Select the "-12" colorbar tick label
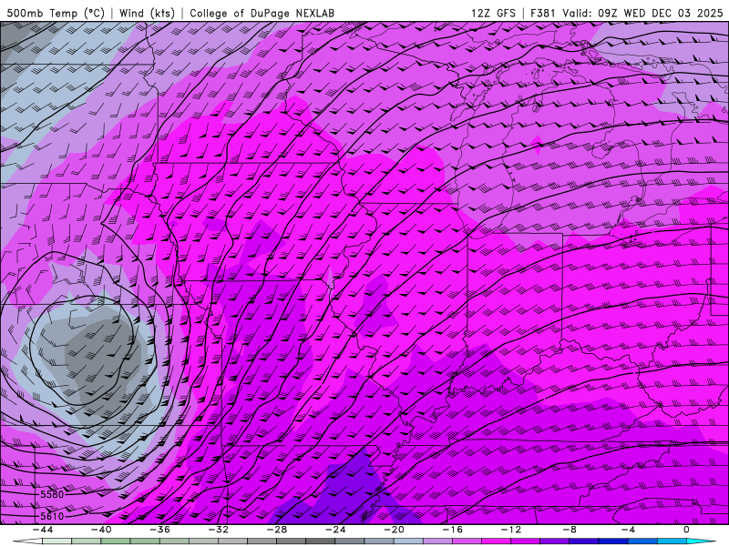 tap(511, 530)
